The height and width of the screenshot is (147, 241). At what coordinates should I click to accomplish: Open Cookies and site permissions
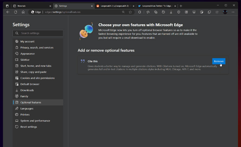pos(38,78)
